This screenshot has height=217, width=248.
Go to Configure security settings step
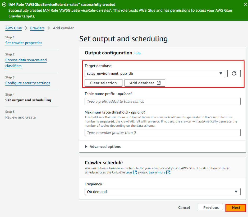[x=28, y=83]
